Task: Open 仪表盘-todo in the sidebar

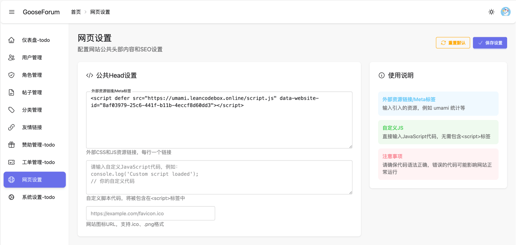Action: tap(35, 40)
